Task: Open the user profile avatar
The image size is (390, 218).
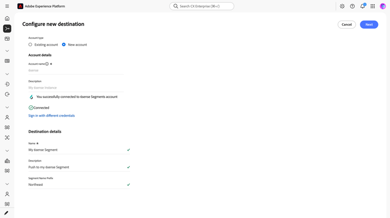Action: click(383, 6)
